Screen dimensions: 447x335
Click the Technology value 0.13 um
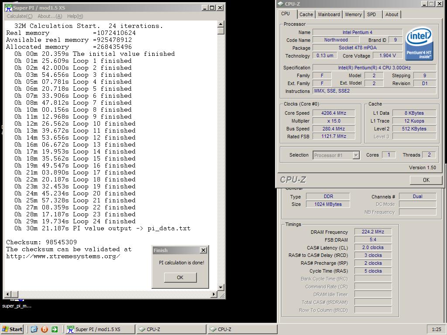325,55
